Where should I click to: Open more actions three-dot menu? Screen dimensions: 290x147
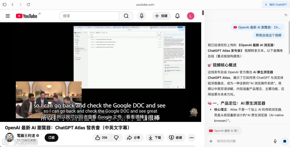pos(192,138)
